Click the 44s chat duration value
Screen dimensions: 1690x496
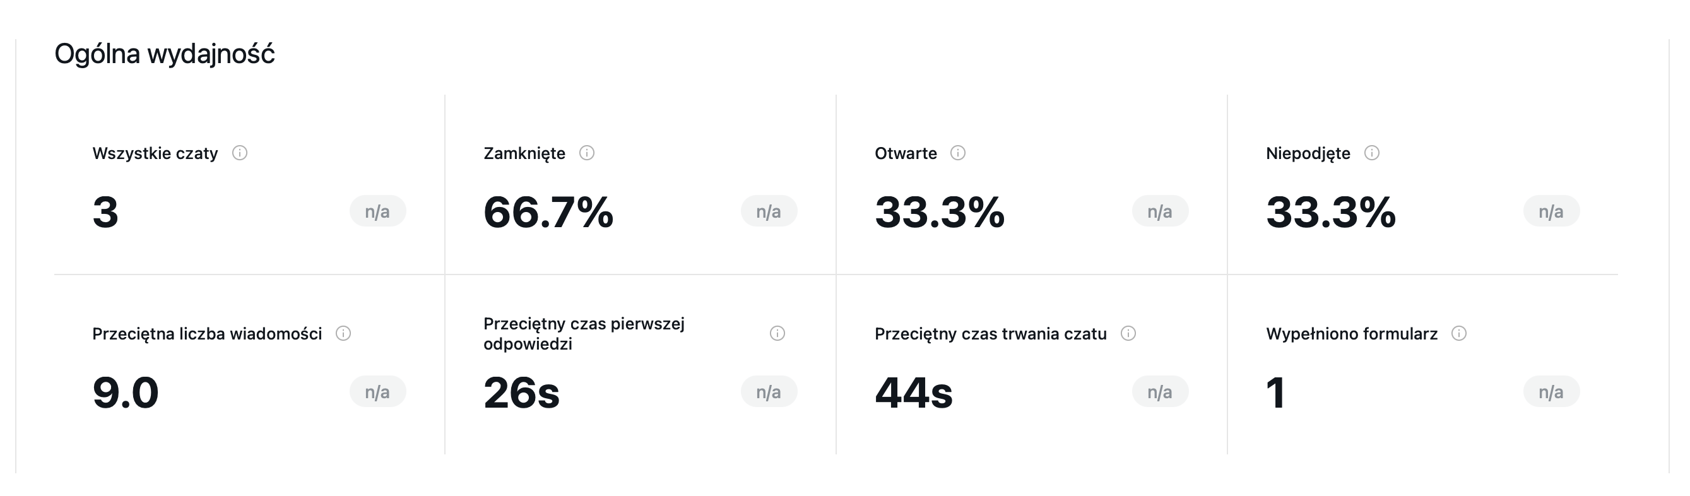coord(914,393)
